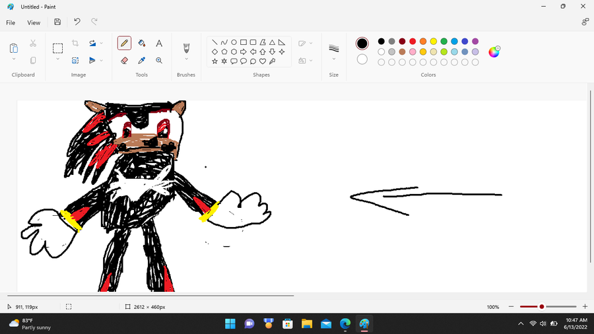
Task: Click the Flip icon
Action: click(x=92, y=61)
